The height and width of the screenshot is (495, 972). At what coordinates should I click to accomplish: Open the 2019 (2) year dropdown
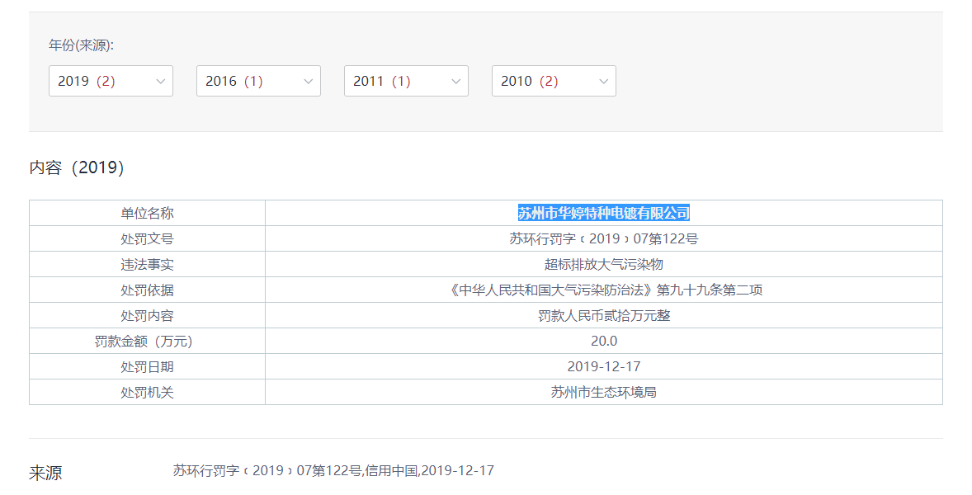111,81
